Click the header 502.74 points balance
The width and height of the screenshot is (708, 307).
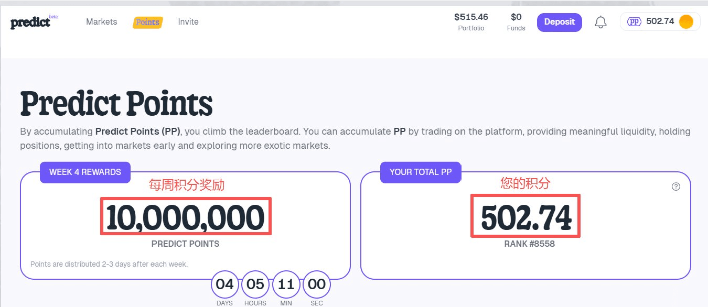[x=660, y=21]
